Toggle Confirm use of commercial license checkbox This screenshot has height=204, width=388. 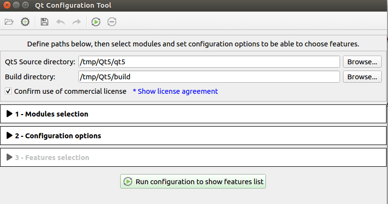(8, 91)
